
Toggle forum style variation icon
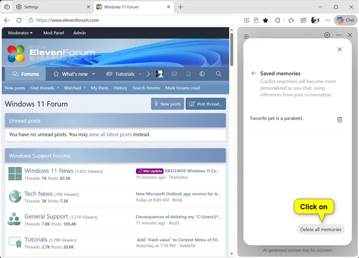coord(202,74)
